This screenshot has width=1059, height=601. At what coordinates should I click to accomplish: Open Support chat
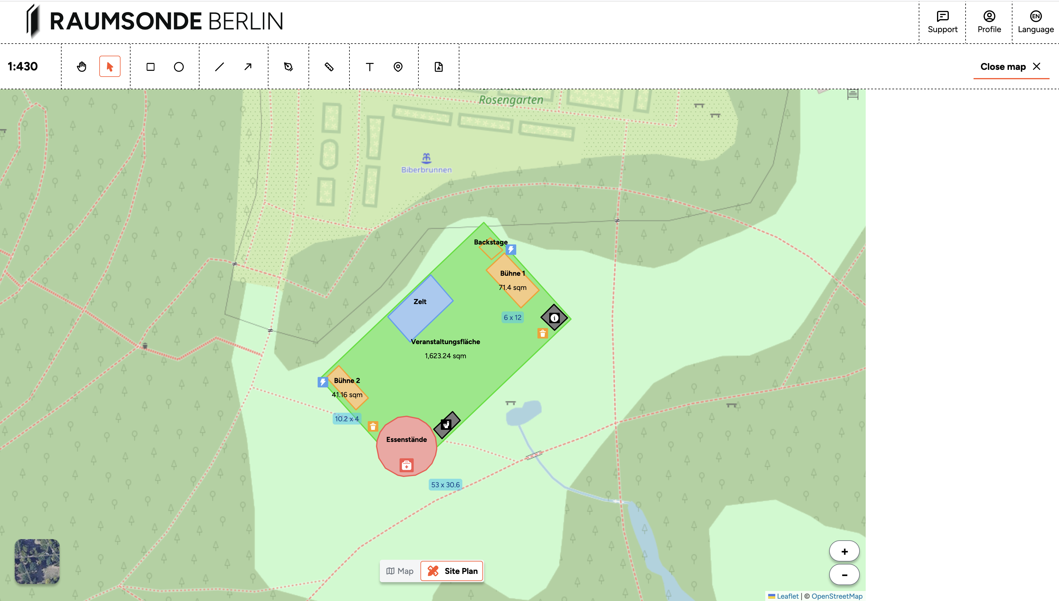[942, 22]
